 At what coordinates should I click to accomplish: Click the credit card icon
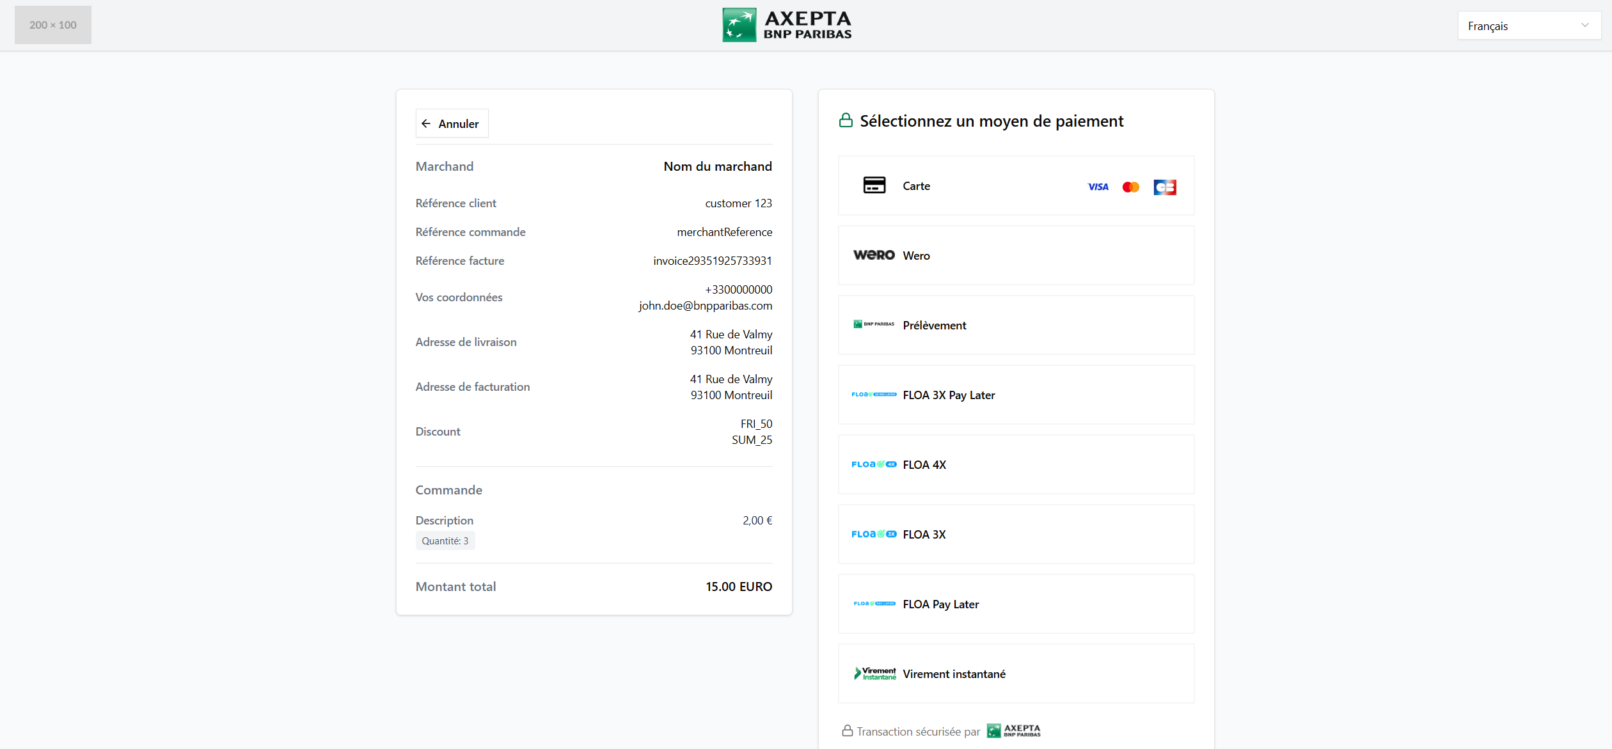[x=874, y=185]
